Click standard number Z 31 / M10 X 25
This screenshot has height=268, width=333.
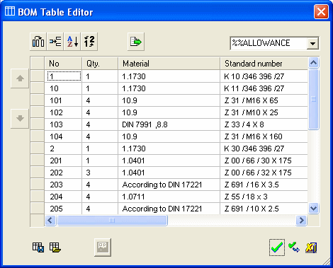(264, 112)
